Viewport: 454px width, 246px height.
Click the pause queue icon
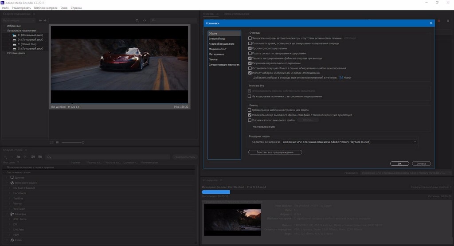[x=448, y=21]
